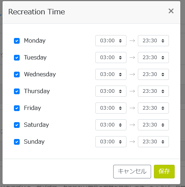The width and height of the screenshot is (185, 187).
Task: Open Wednesday start time dropdown
Action: 111,74
